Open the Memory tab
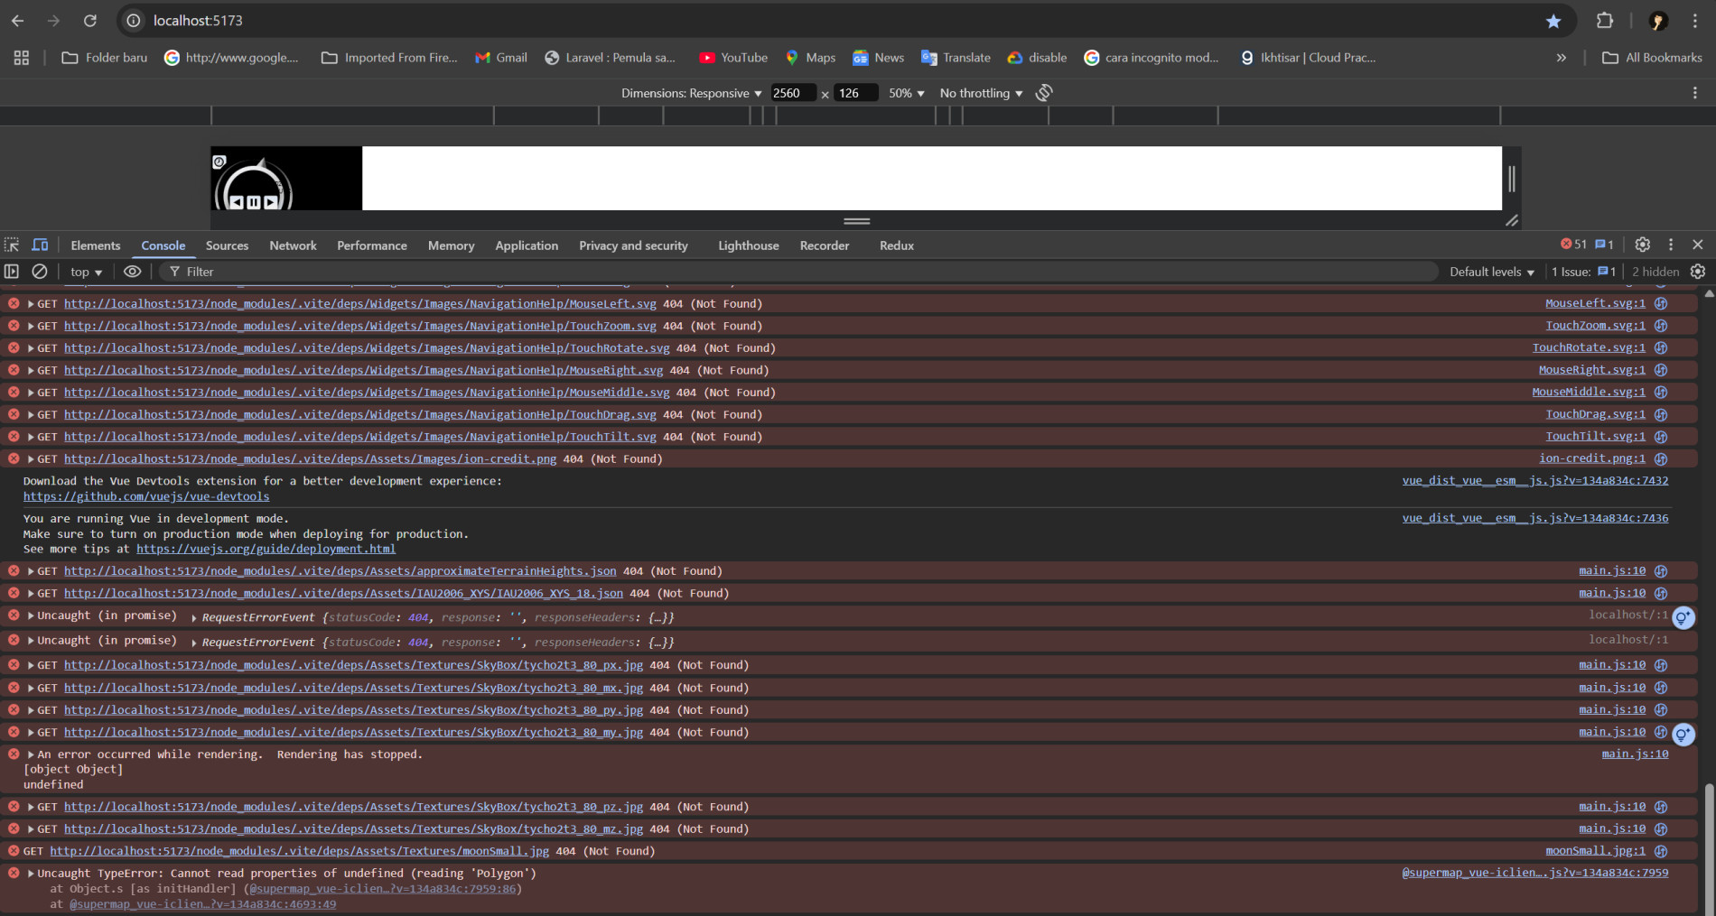Screen dimensions: 1716x916 [451, 245]
